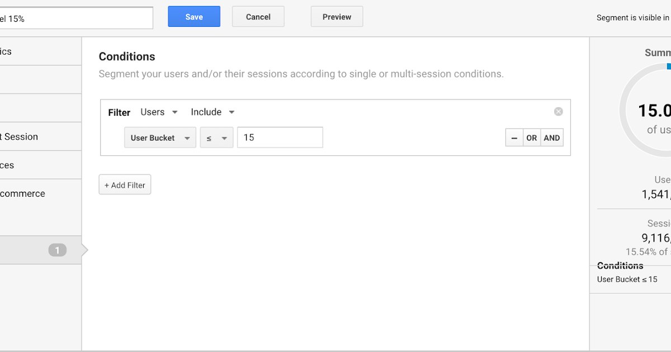671x352 pixels.
Task: Click the User Bucket ≤ 15 condition summary
Action: [x=627, y=279]
